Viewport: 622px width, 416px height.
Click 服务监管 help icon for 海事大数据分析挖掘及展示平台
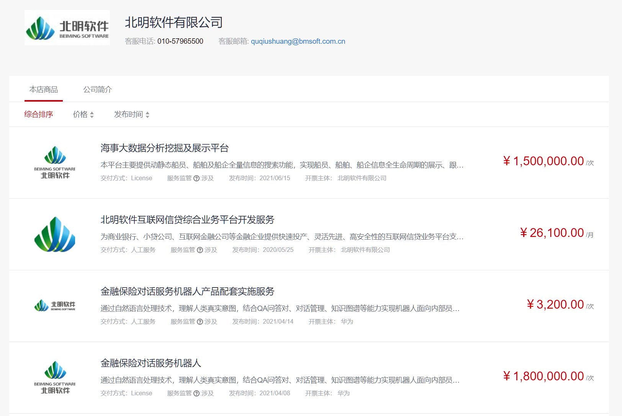pos(196,178)
